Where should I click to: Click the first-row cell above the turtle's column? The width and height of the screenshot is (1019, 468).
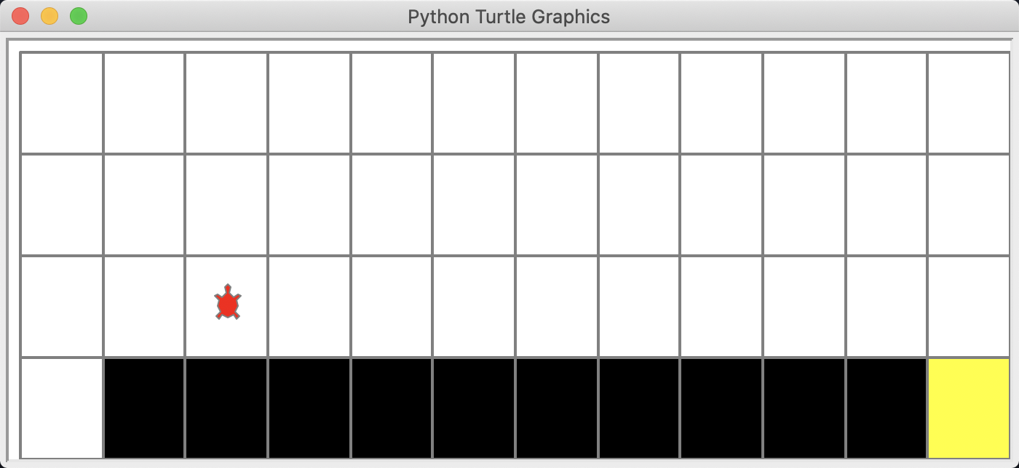point(226,103)
